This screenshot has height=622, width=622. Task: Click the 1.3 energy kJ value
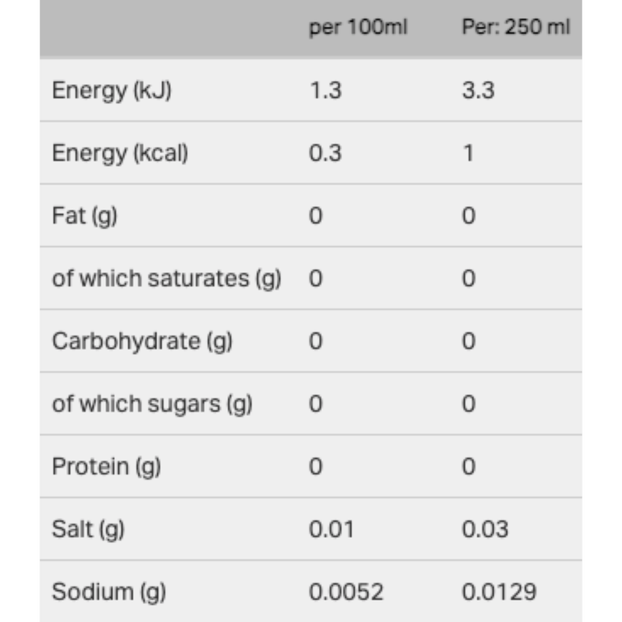tap(325, 90)
